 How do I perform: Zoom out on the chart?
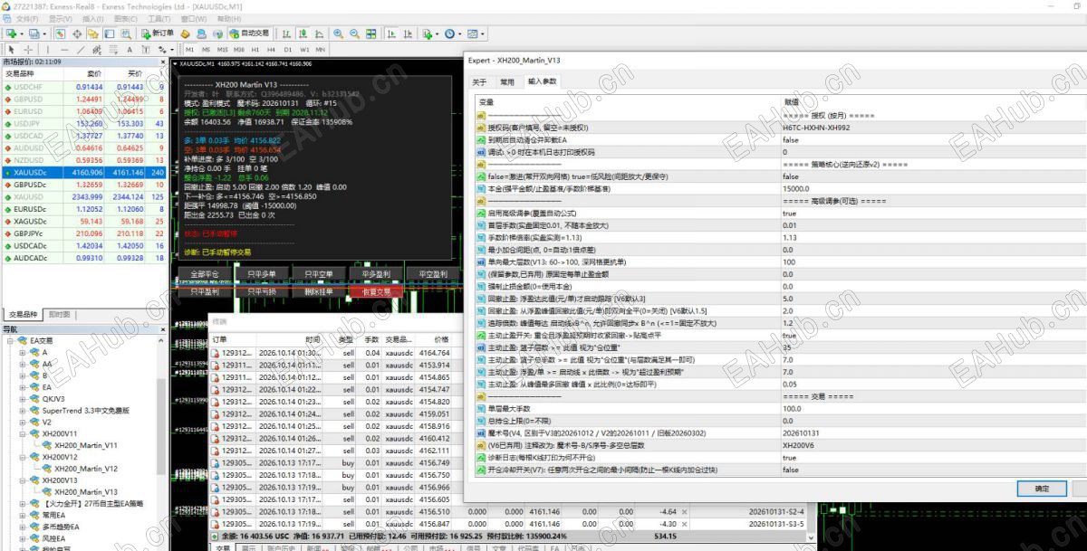[354, 33]
